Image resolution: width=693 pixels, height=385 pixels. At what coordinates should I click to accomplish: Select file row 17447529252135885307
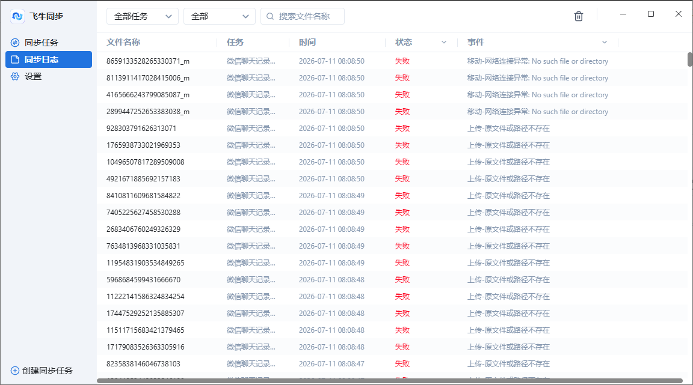pos(392,313)
